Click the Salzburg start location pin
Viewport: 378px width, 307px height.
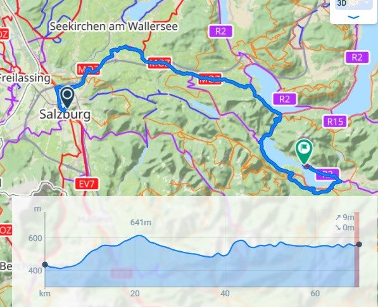click(x=68, y=97)
